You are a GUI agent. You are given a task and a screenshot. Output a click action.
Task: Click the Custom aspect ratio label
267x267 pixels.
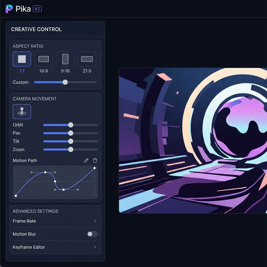(x=21, y=82)
